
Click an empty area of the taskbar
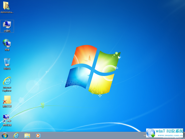(x=92, y=135)
